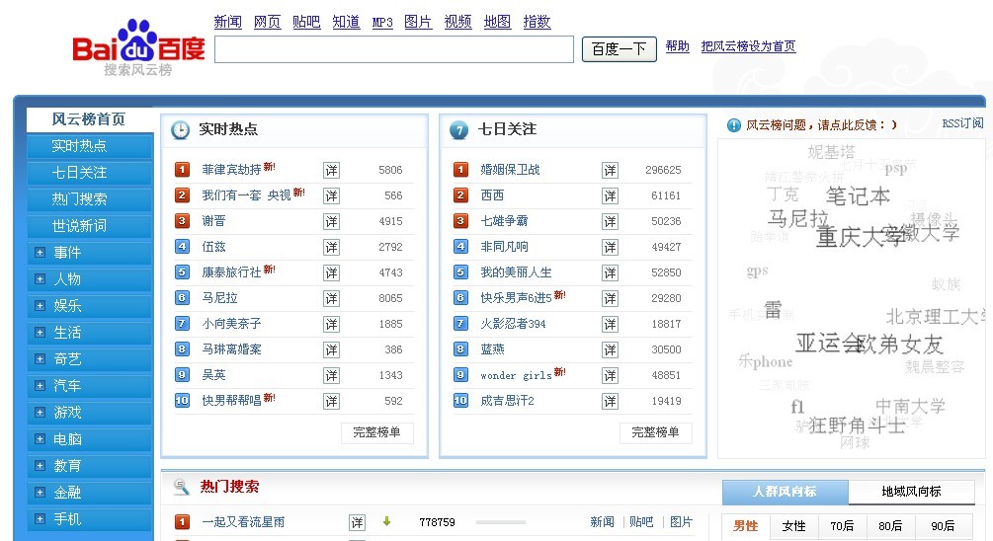Click detail icon next to 火影忍者394
The image size is (993, 541).
[610, 324]
